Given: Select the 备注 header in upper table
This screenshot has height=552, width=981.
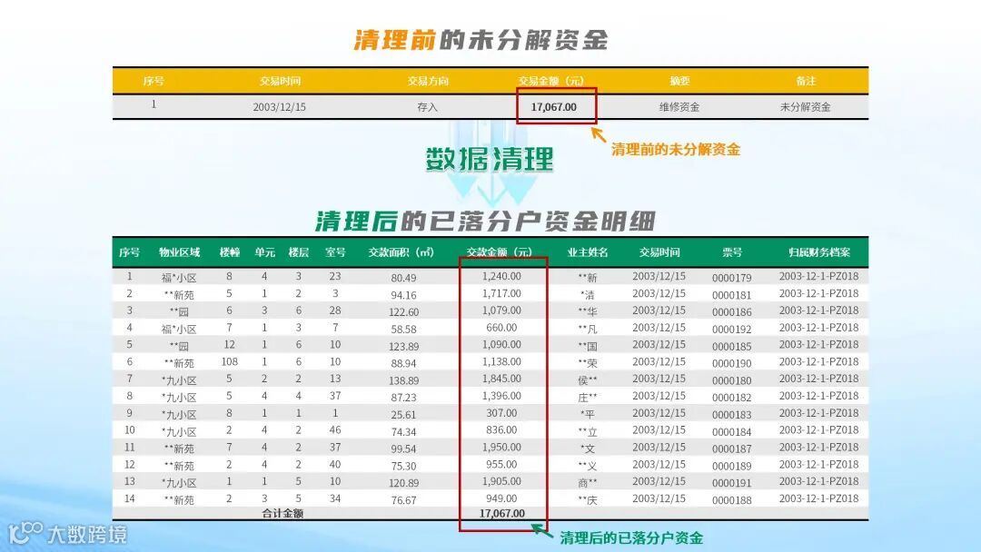Looking at the screenshot, I should click(806, 81).
